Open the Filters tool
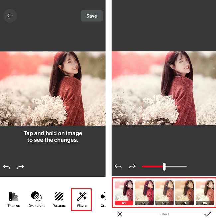 pyautogui.click(x=82, y=199)
